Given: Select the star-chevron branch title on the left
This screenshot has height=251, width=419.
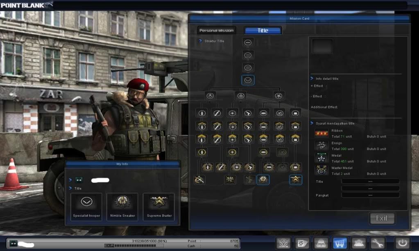Looking at the screenshot, I should coord(210,96).
